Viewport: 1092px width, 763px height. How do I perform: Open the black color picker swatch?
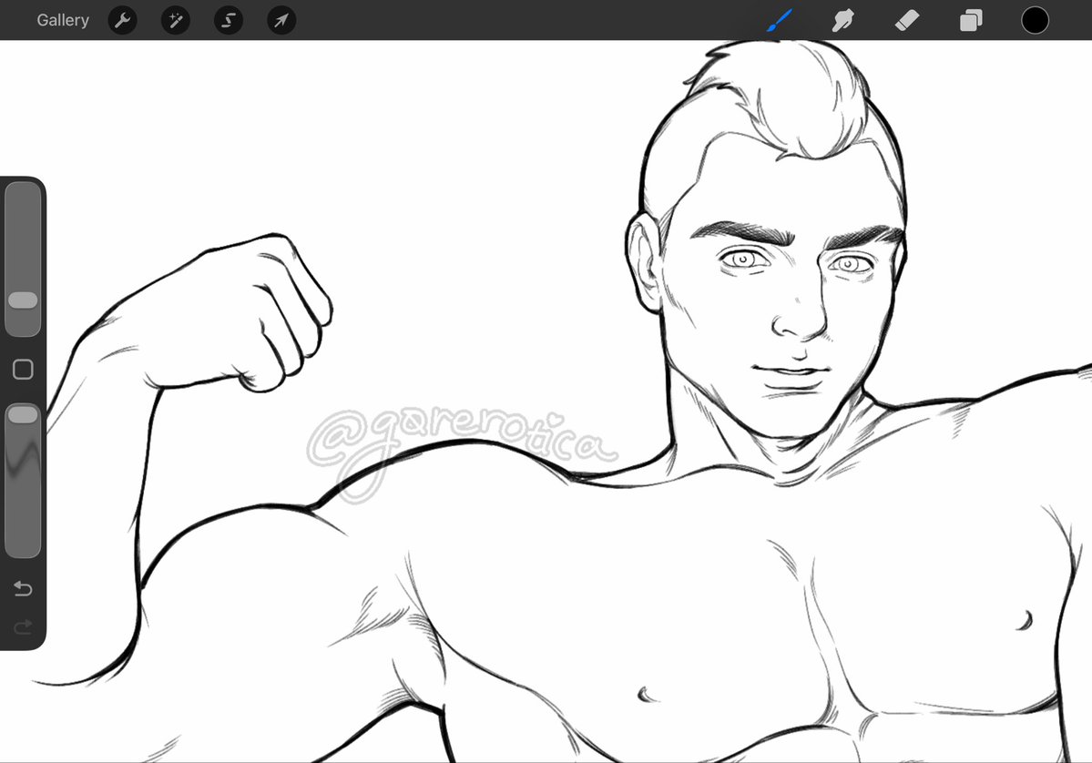tap(1035, 20)
